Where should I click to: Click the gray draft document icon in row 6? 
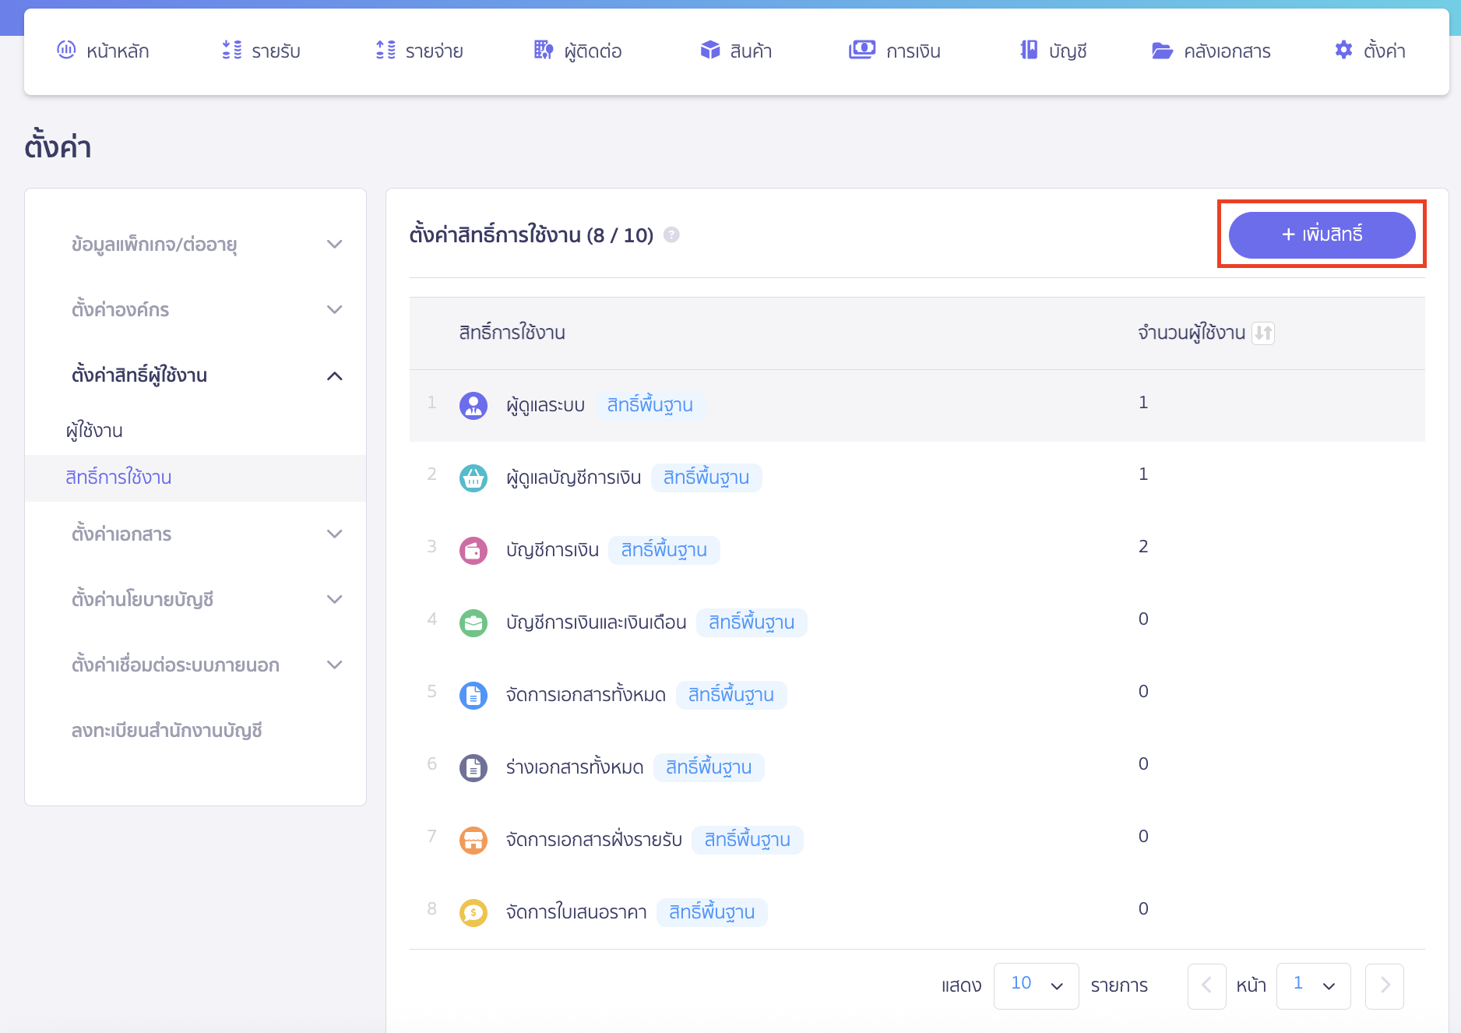tap(473, 767)
